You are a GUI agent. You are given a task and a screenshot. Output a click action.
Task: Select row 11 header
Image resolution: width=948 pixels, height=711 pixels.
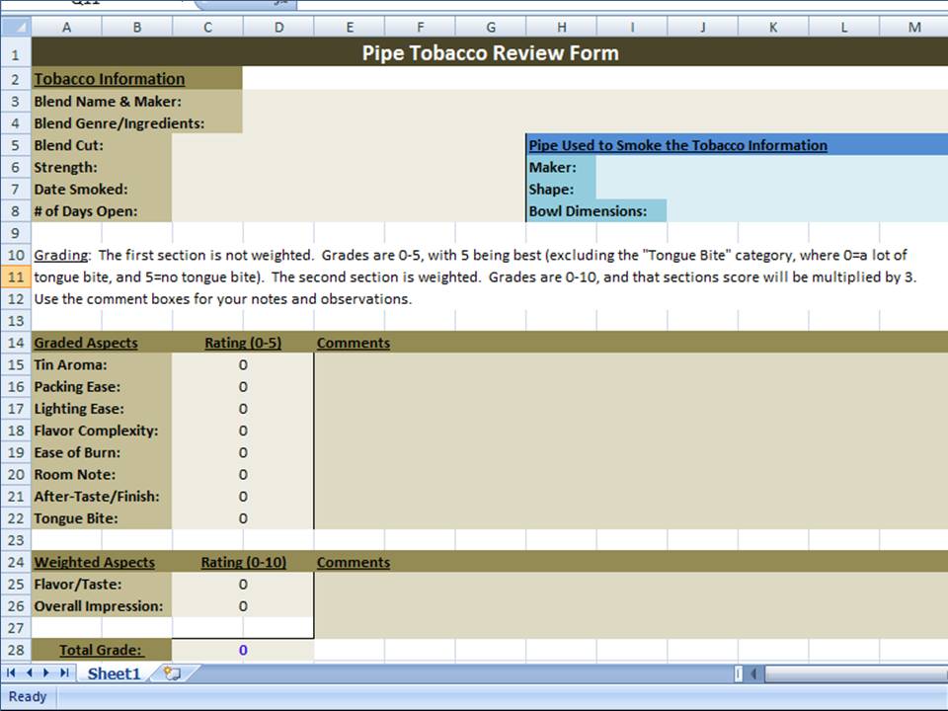point(16,277)
